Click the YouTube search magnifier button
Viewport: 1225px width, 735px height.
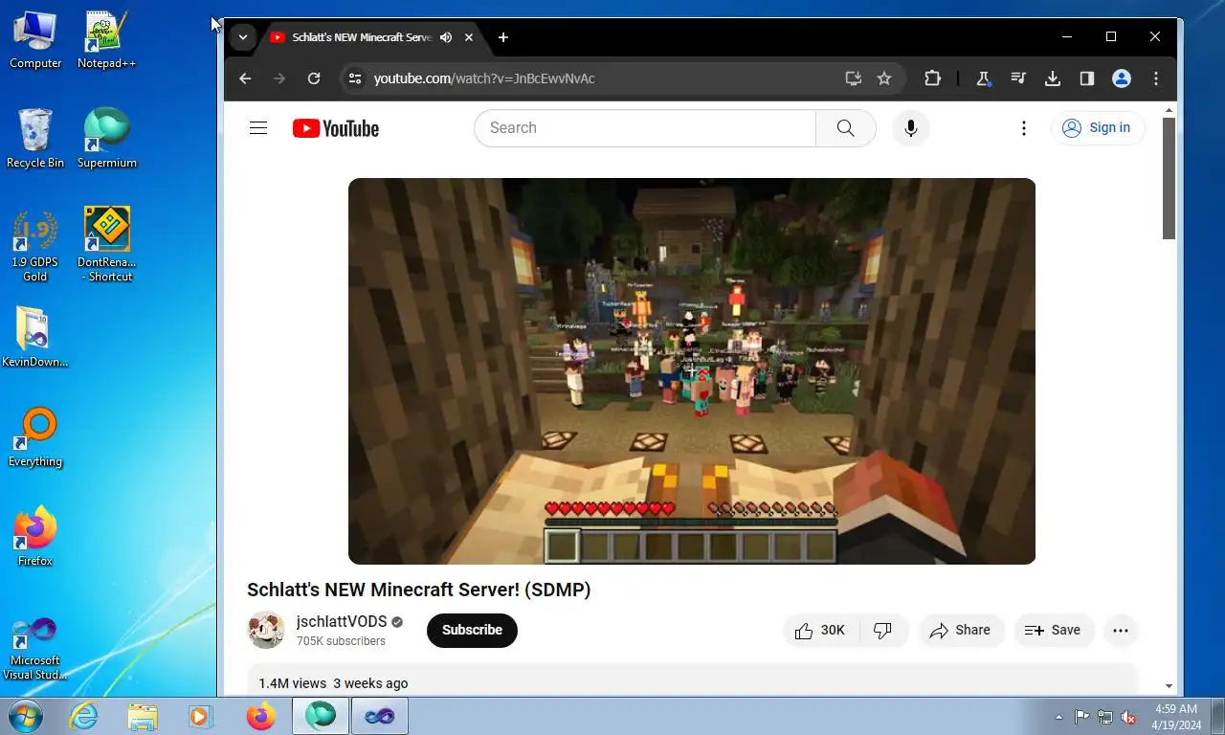[x=846, y=128]
